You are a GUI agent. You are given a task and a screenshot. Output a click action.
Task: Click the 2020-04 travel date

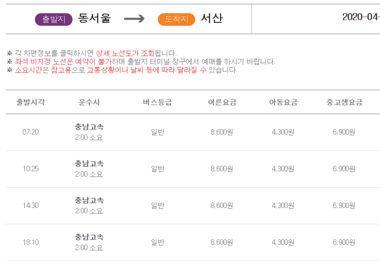pos(361,17)
